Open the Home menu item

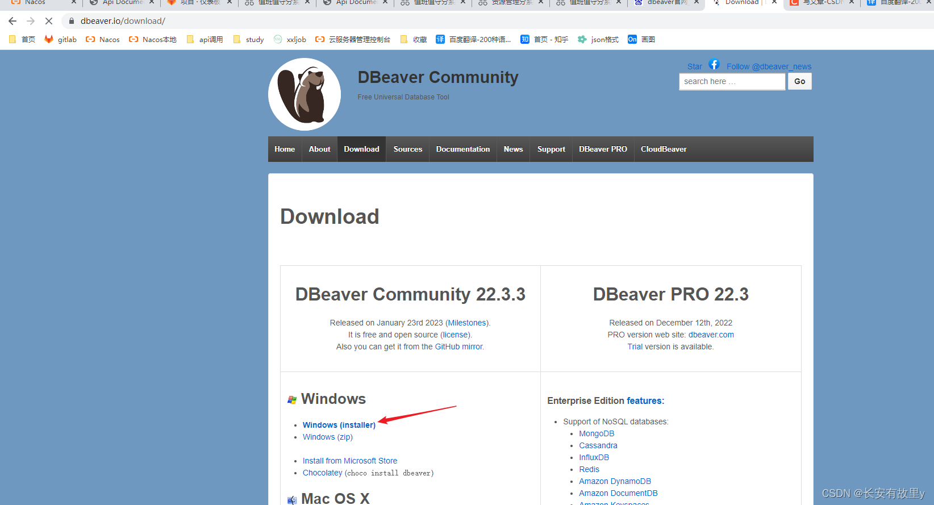[x=285, y=149]
